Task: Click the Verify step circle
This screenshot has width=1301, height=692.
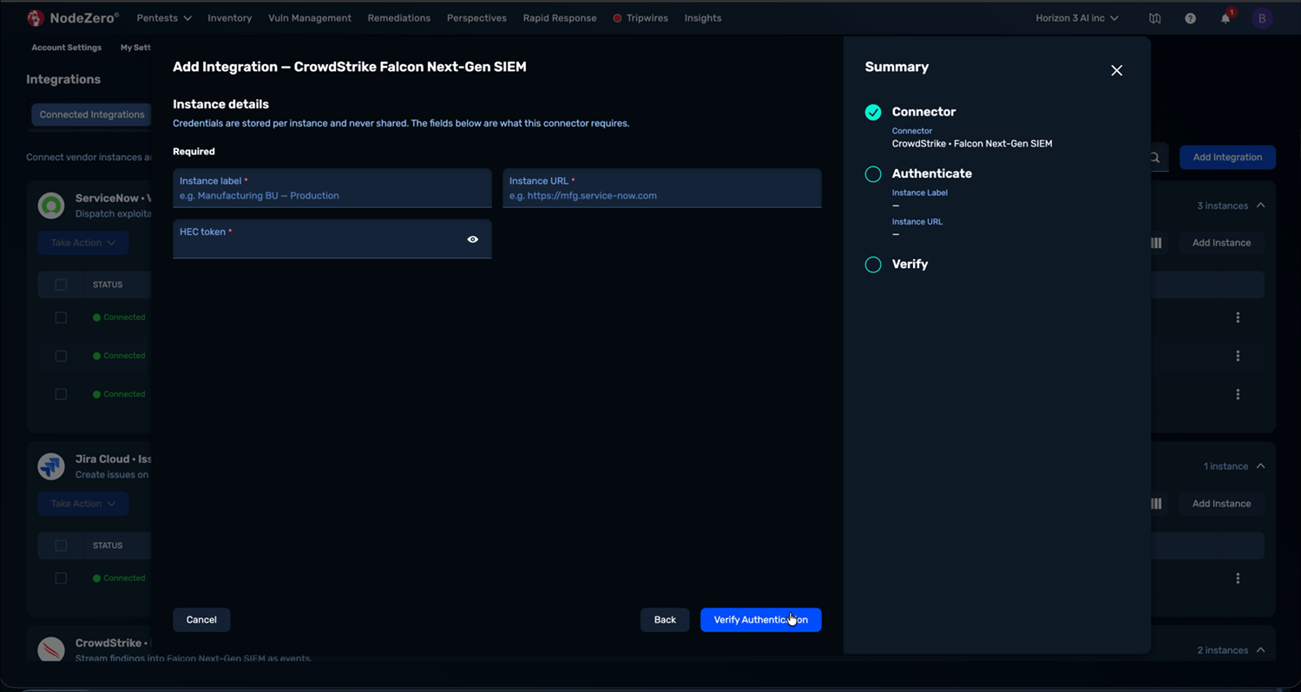Action: click(873, 264)
